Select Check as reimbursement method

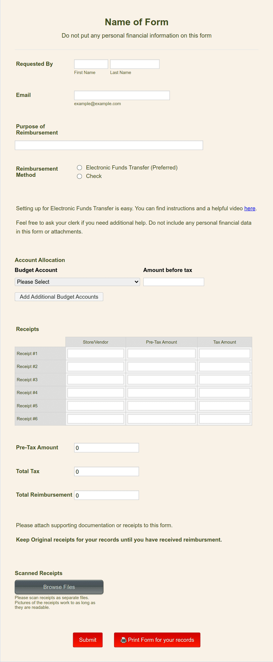(x=79, y=176)
